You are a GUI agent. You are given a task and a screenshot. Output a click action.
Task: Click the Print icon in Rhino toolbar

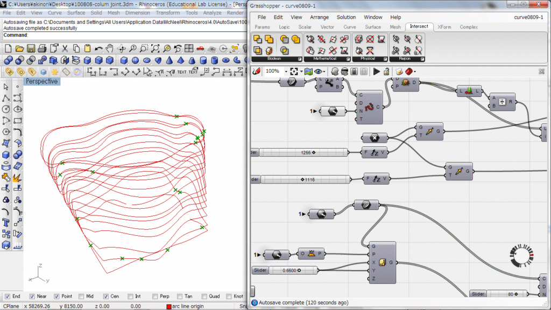pos(42,48)
